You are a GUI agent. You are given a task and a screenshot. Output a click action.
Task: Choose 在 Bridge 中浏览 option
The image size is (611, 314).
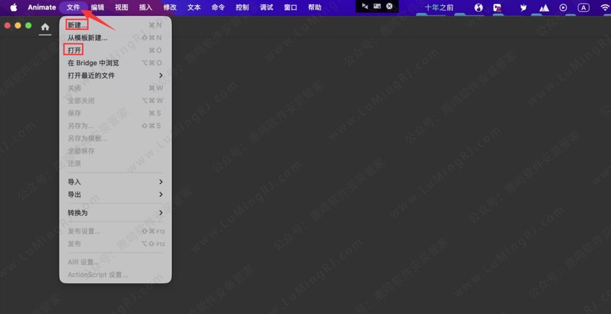point(93,63)
